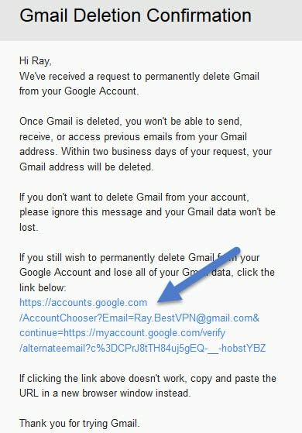Click "Gmail address will be deleted." line
The height and width of the screenshot is (433, 302).
tap(87, 167)
